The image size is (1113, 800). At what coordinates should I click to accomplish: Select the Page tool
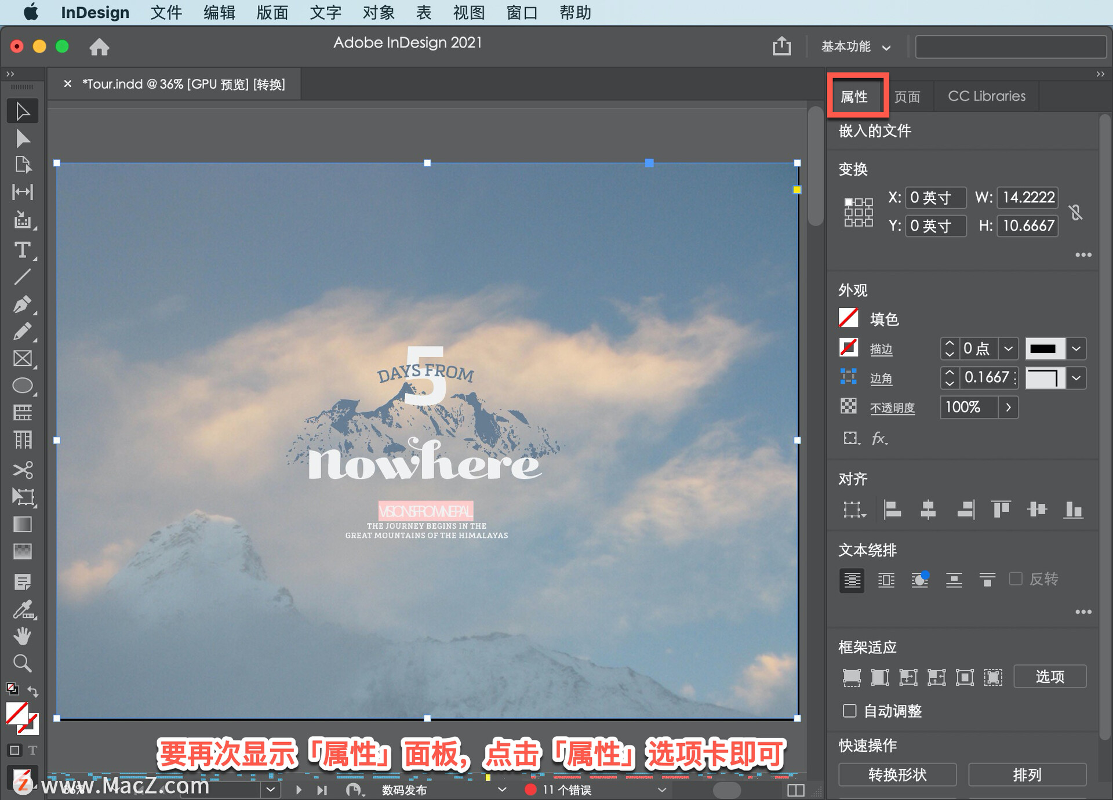point(23,165)
